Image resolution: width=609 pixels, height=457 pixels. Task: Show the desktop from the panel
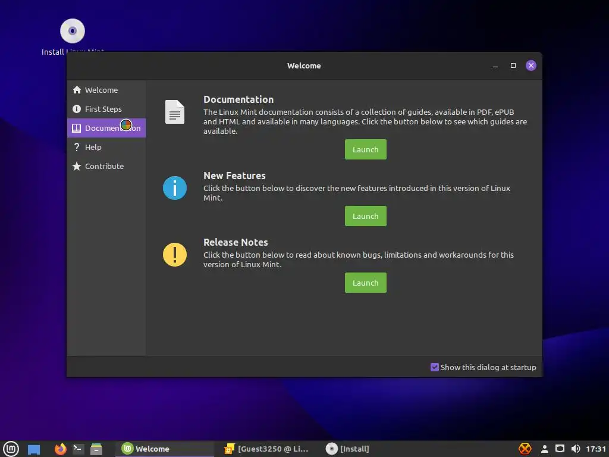(x=34, y=449)
